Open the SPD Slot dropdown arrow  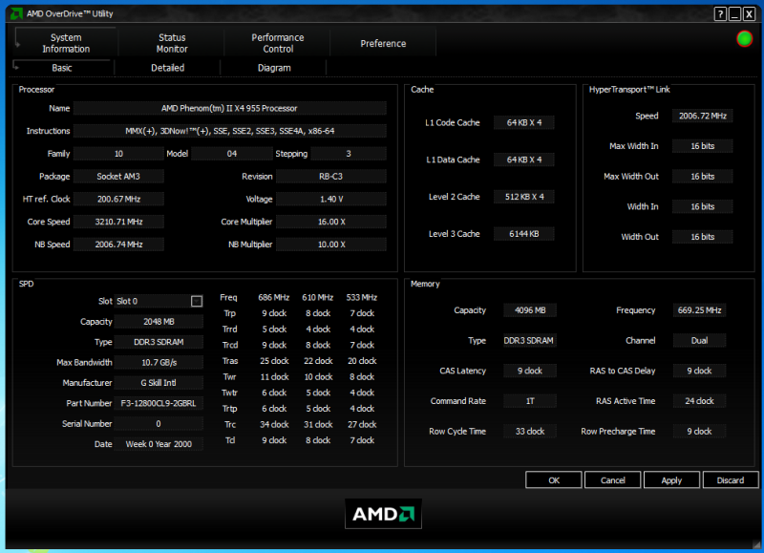click(197, 301)
